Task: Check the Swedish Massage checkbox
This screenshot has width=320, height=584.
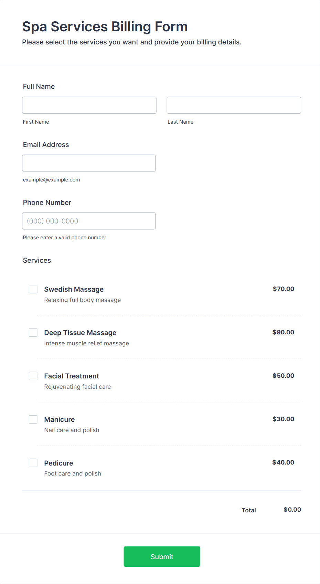Action: 33,289
